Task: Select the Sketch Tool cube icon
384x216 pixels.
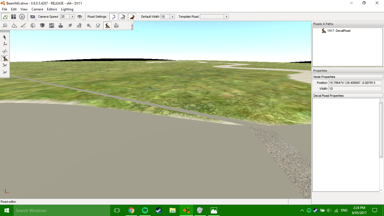Action: pyautogui.click(x=42, y=25)
